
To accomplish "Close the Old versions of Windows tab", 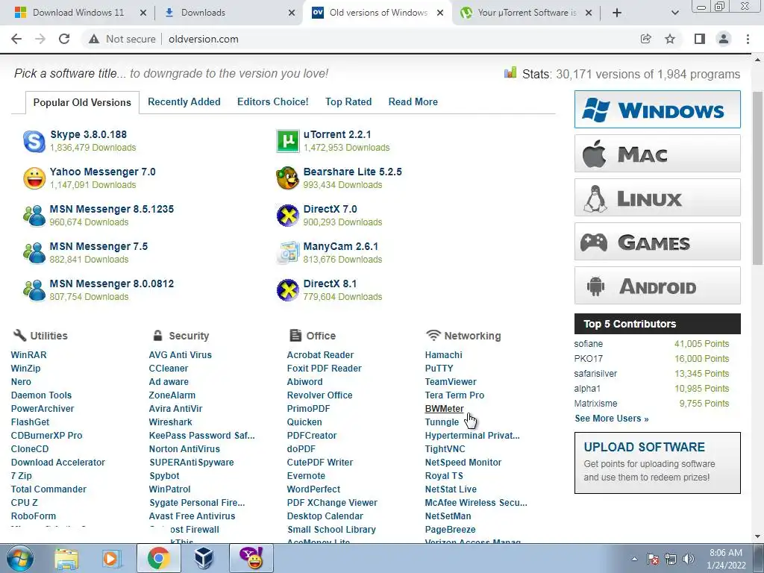I will pos(440,13).
